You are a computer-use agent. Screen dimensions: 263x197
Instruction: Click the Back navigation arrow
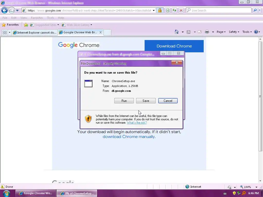[x=5, y=10]
